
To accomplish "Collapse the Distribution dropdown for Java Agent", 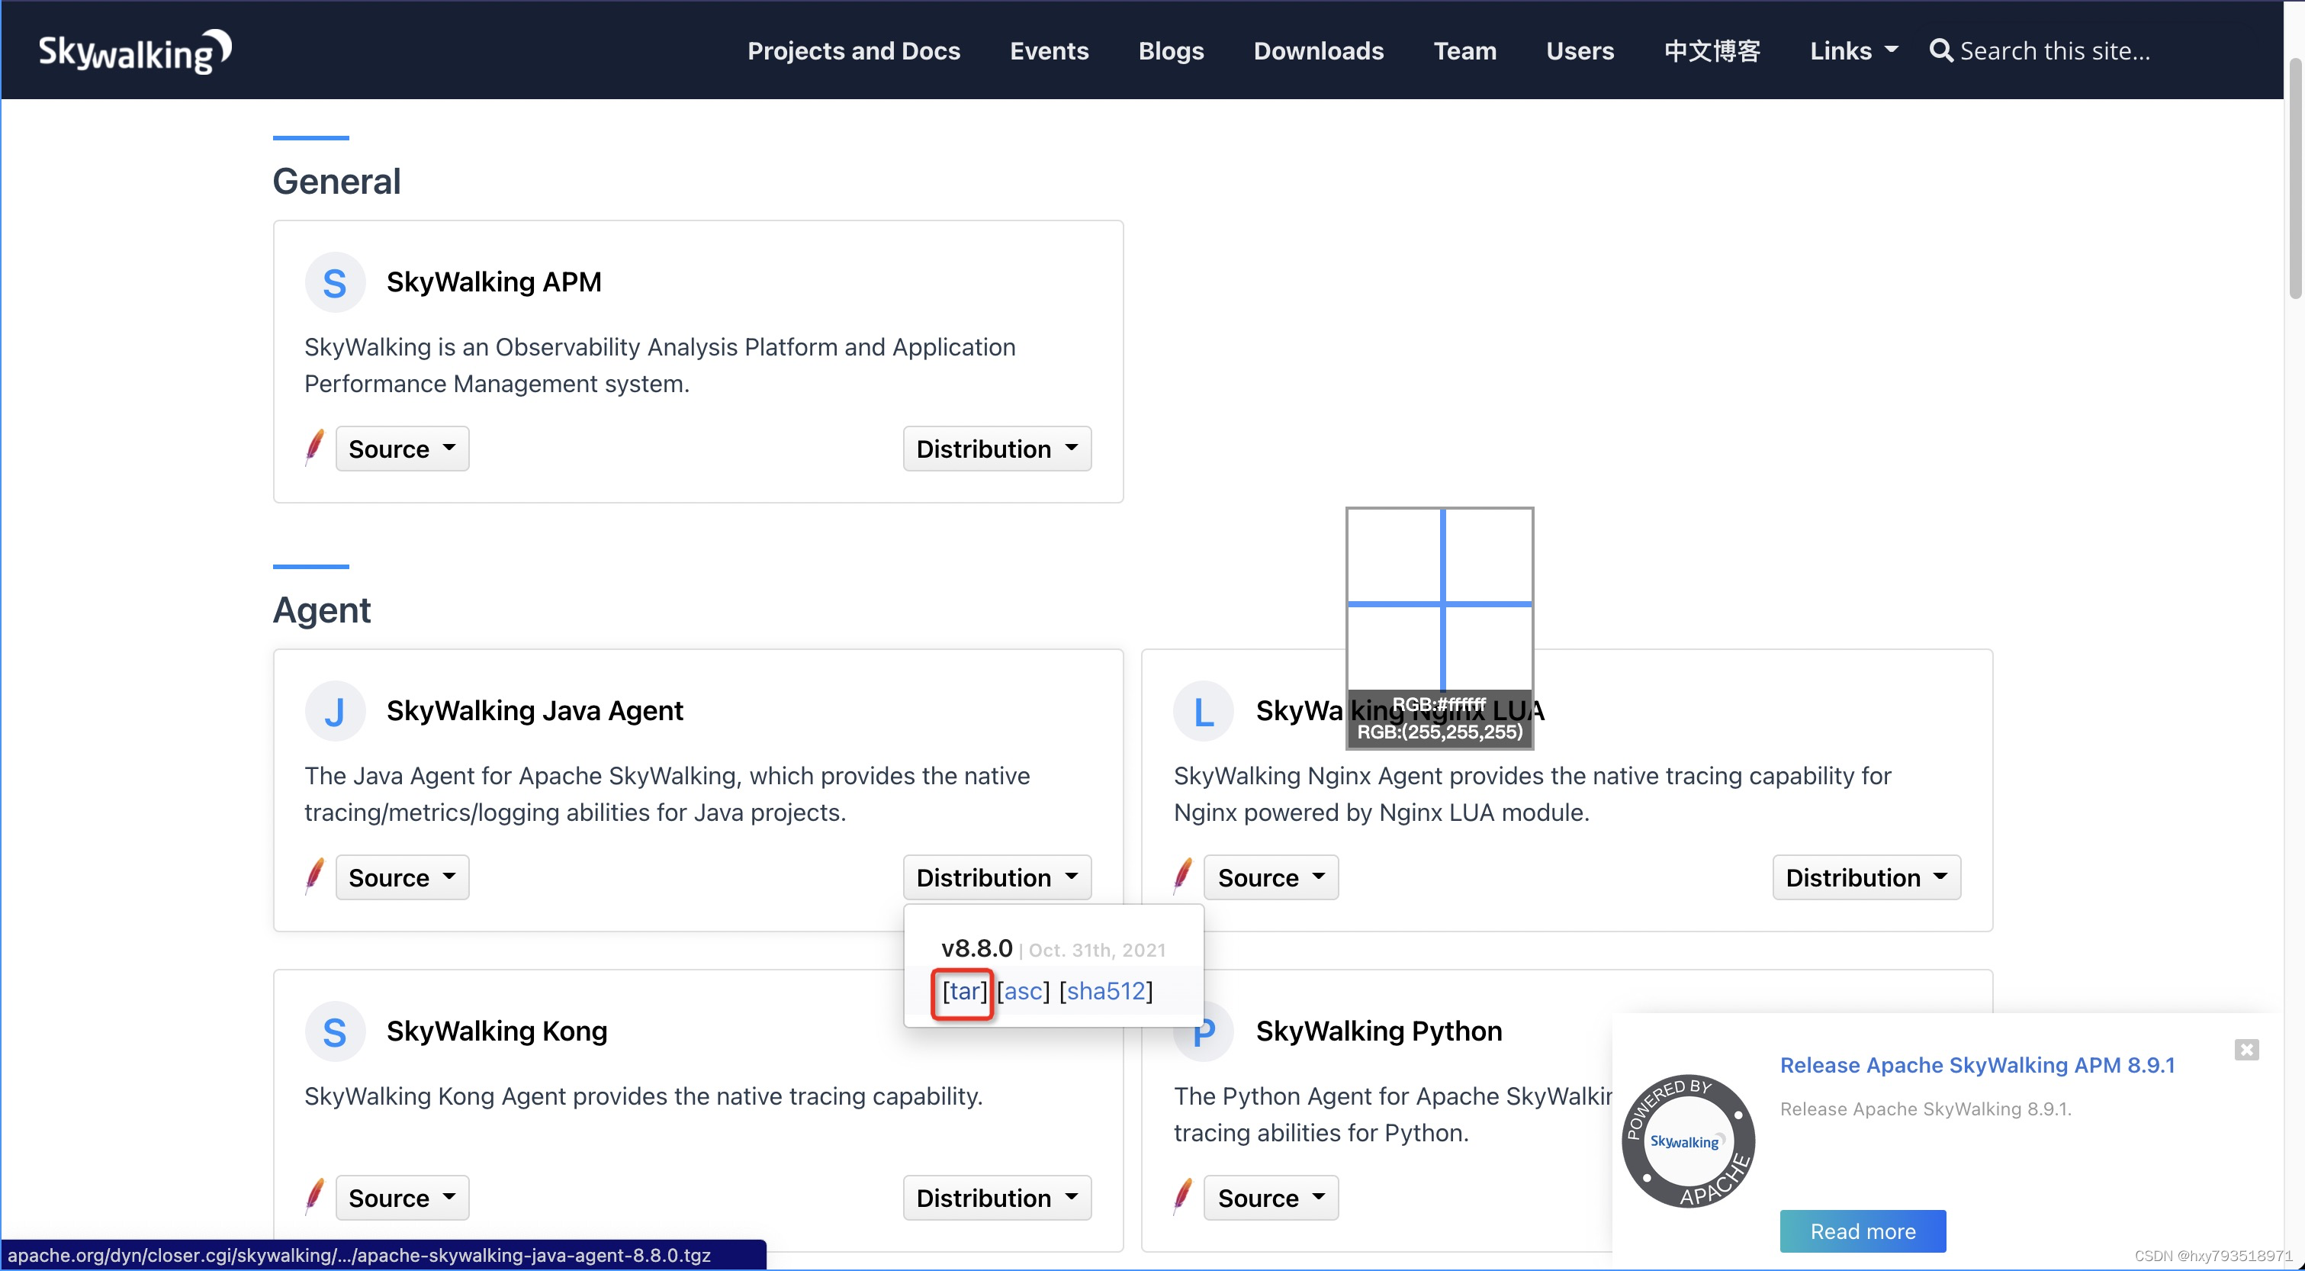I will pyautogui.click(x=997, y=877).
